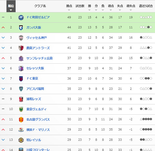
Task: Sort table by 失点 column
Action: pyautogui.click(x=120, y=7)
